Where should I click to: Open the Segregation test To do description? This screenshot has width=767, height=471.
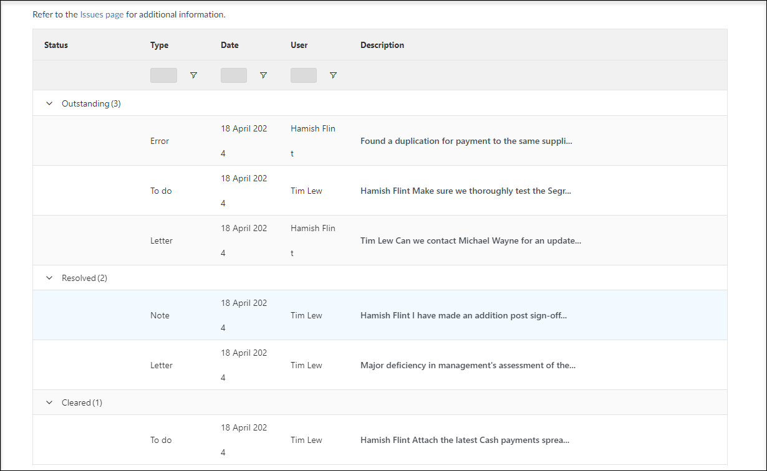465,191
